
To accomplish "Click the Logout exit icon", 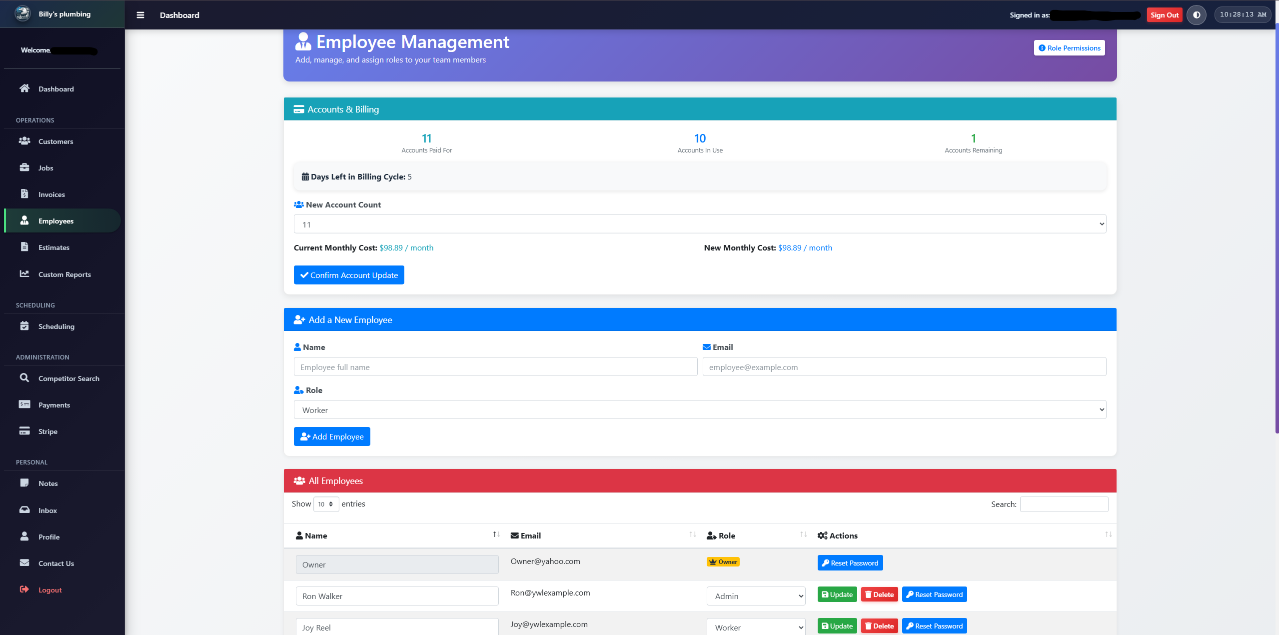I will [x=24, y=589].
